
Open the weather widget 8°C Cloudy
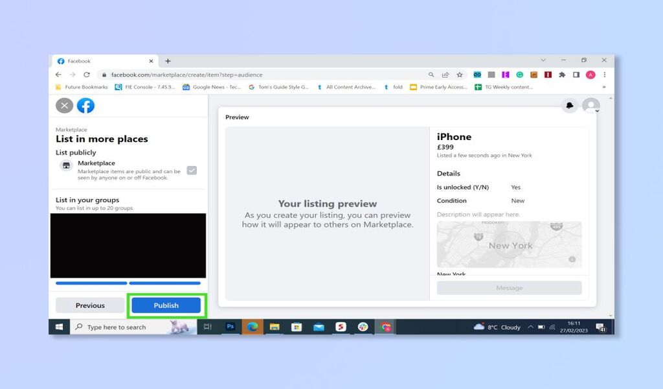point(497,327)
